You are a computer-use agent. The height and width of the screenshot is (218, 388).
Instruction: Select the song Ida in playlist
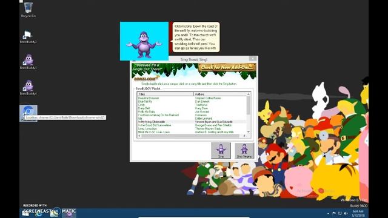(140, 119)
